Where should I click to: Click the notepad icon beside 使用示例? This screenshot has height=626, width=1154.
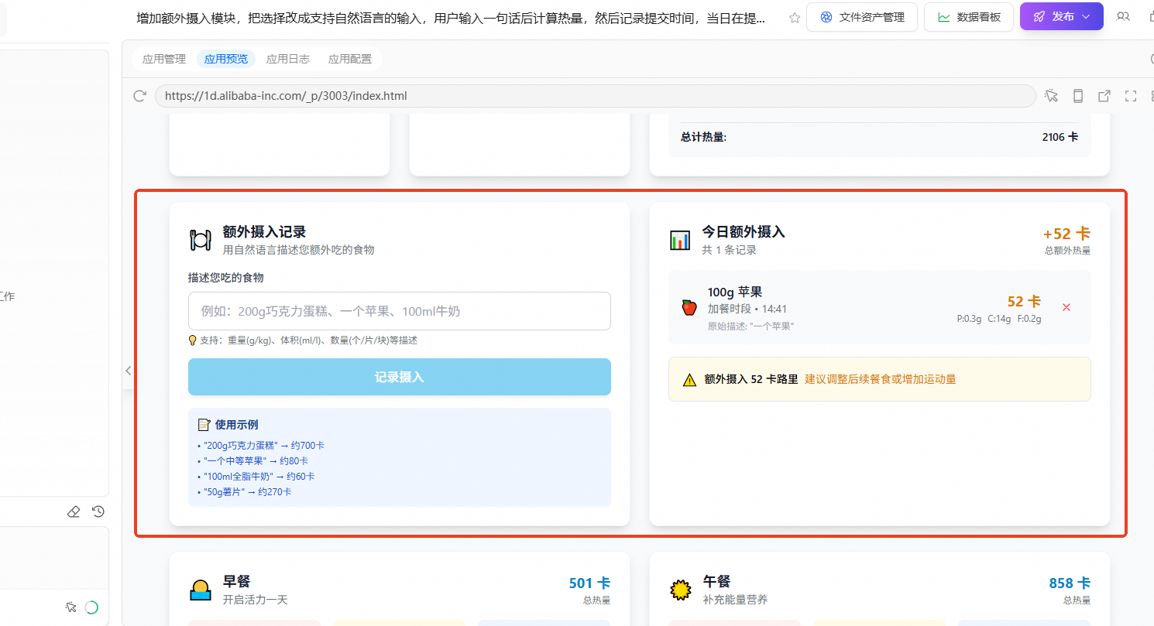click(x=204, y=425)
